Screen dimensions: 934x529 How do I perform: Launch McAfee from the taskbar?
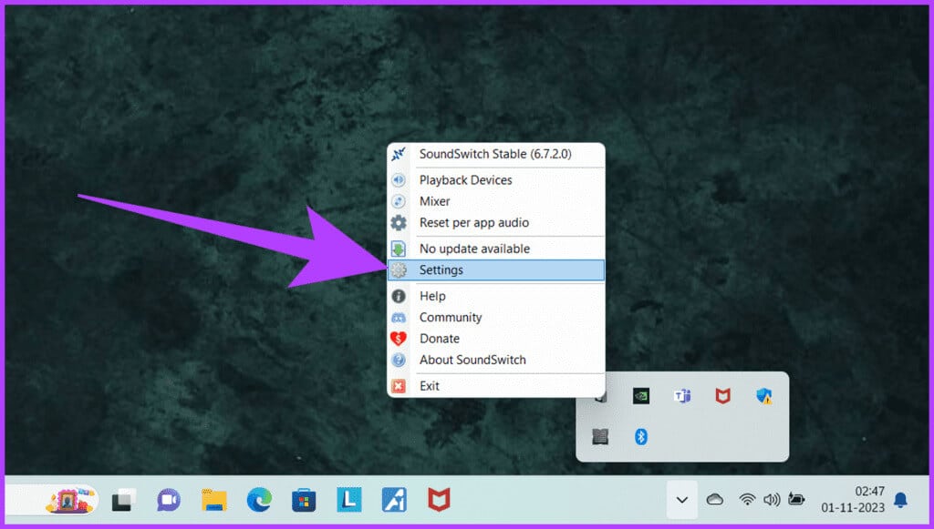click(439, 501)
